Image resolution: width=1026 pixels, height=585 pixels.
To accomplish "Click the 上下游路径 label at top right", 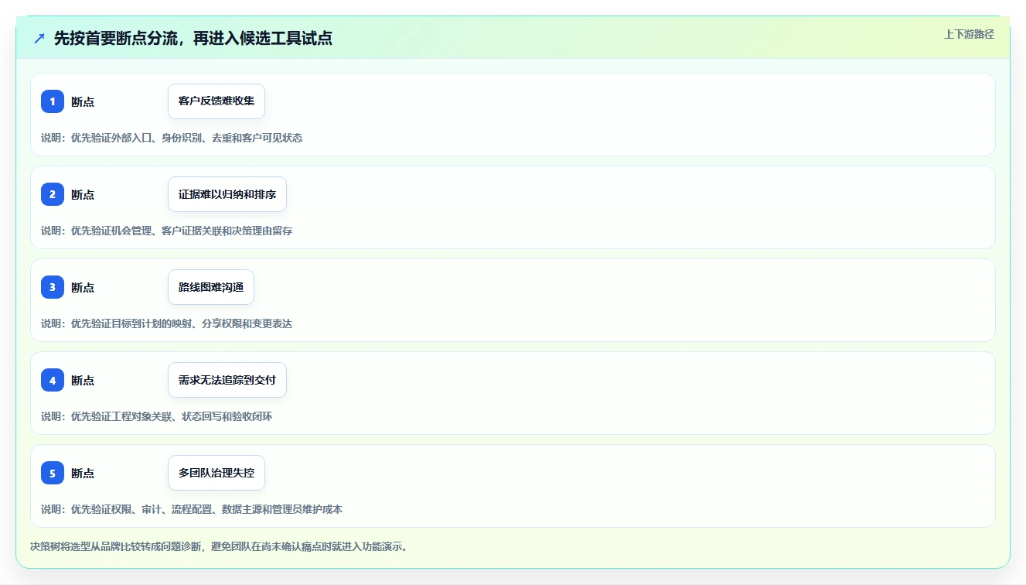I will pos(969,34).
